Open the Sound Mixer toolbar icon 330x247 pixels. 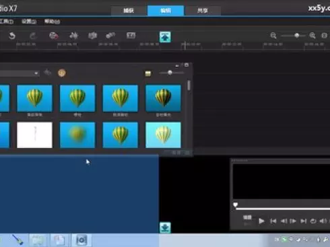(73, 36)
